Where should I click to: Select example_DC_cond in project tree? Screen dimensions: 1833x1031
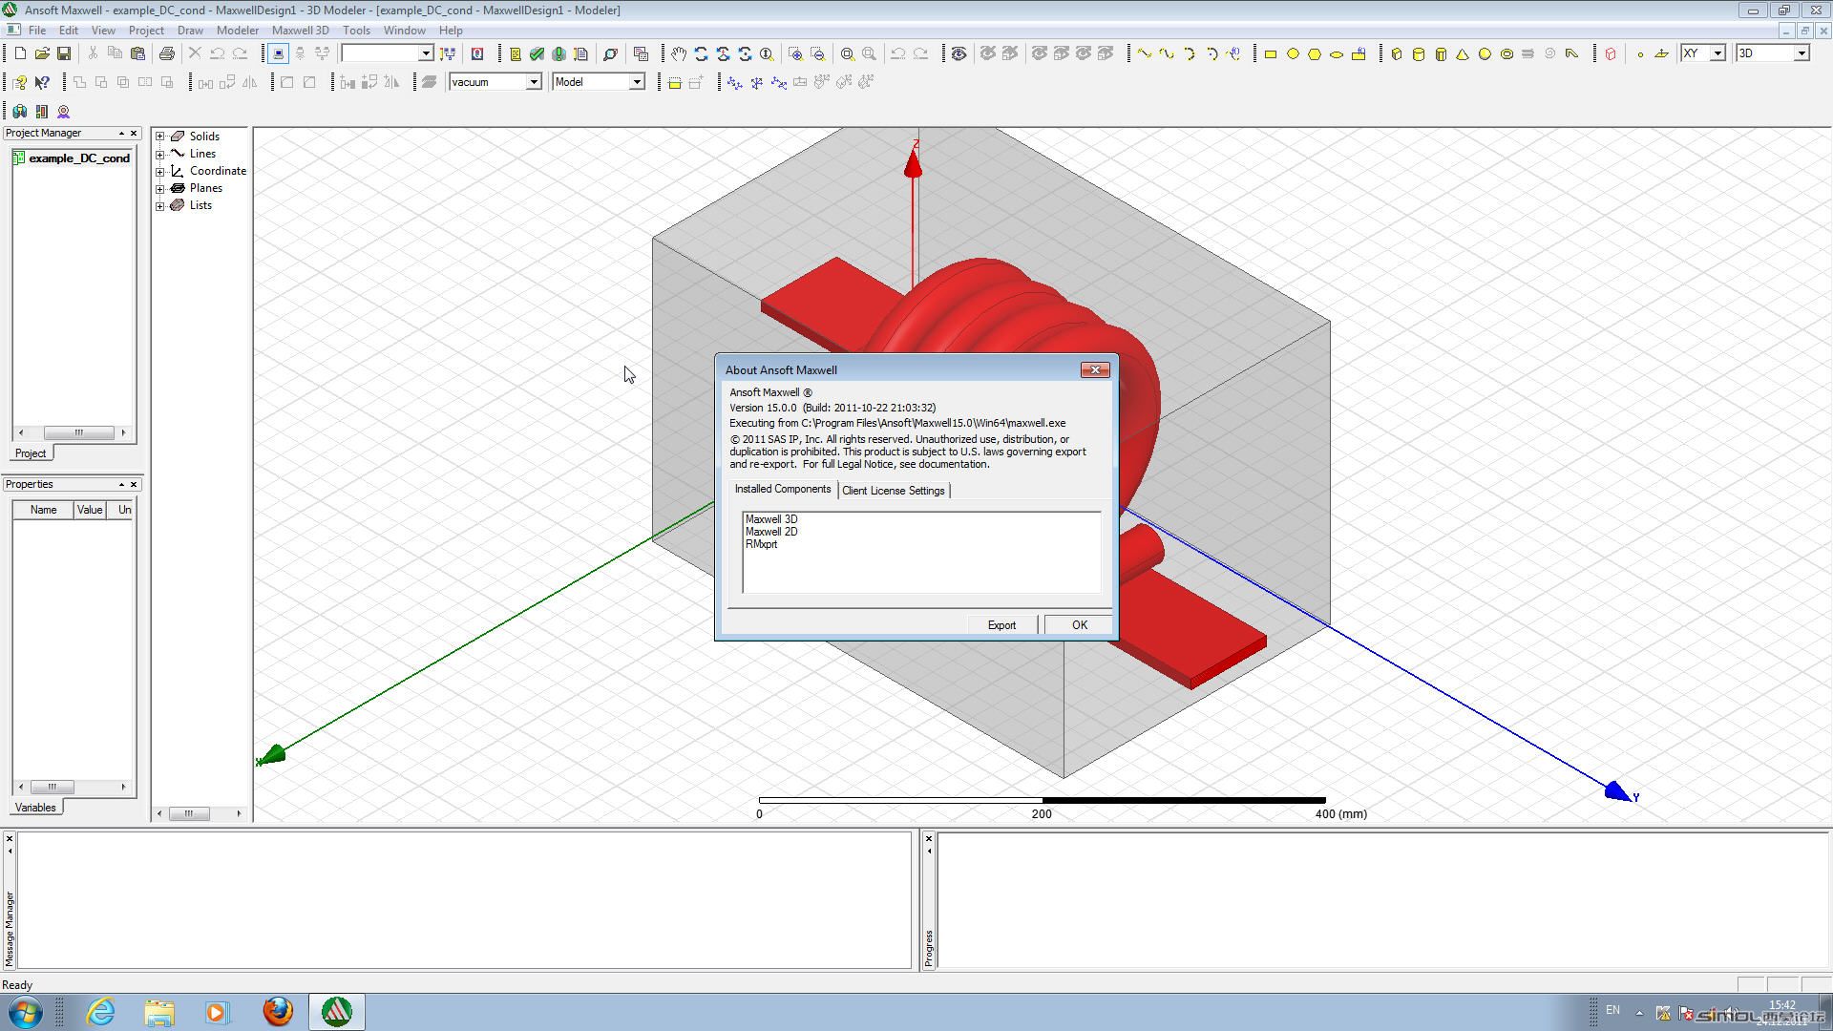(79, 158)
